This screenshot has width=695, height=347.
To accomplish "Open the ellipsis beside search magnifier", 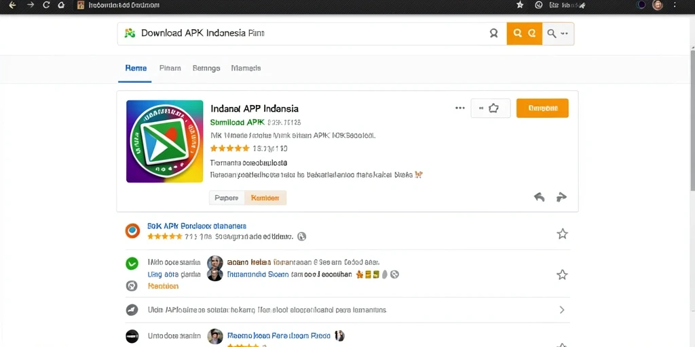I will click(x=564, y=34).
